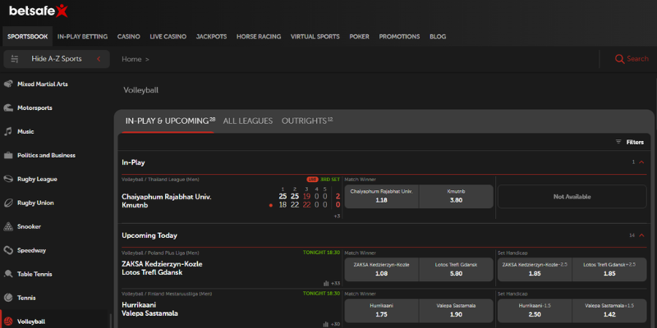
Task: Select the Rugby Union ball icon
Action: pos(8,203)
